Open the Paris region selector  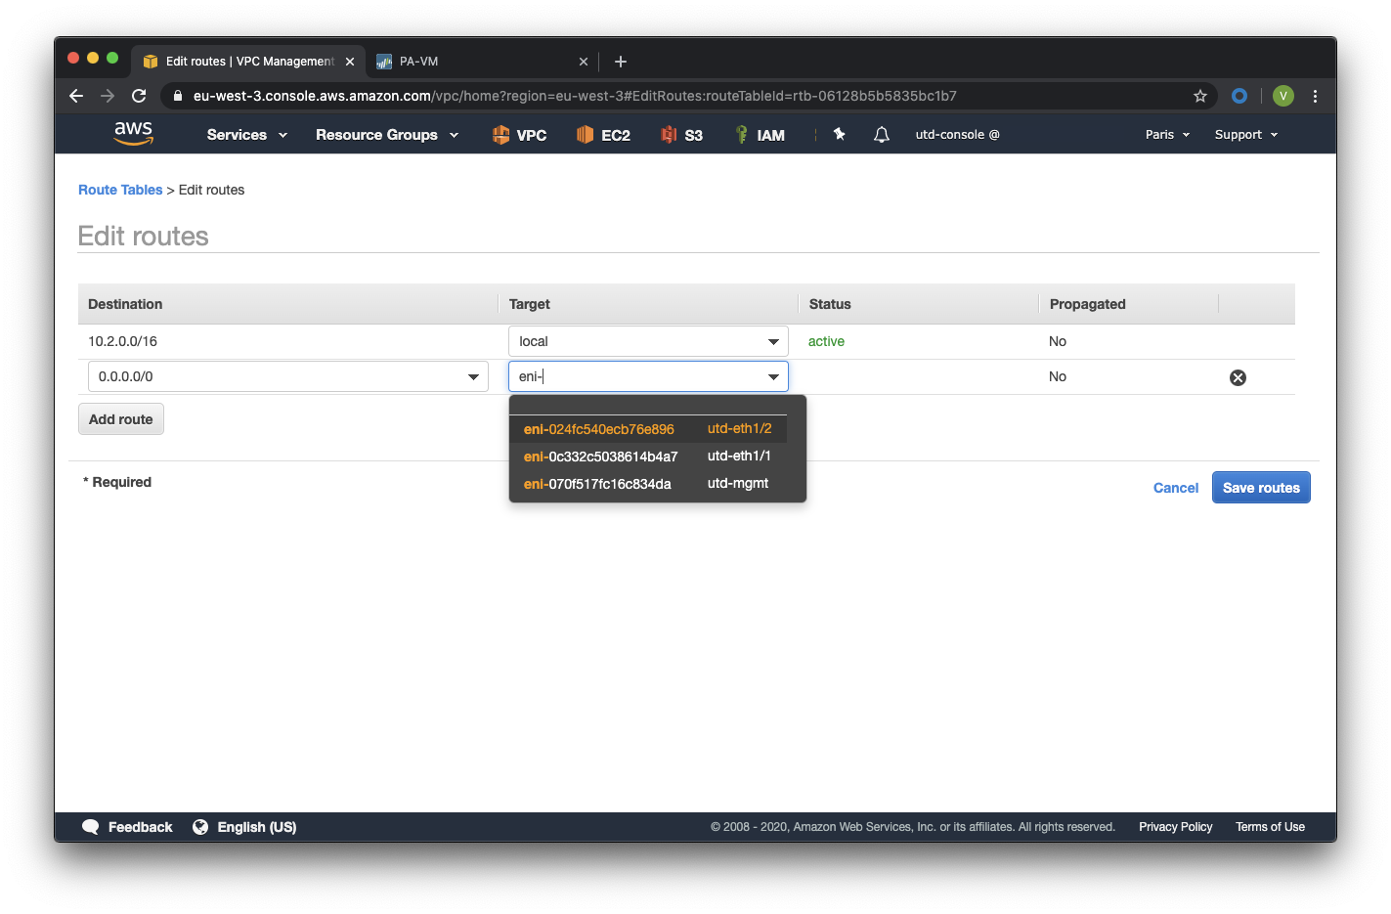1167,135
